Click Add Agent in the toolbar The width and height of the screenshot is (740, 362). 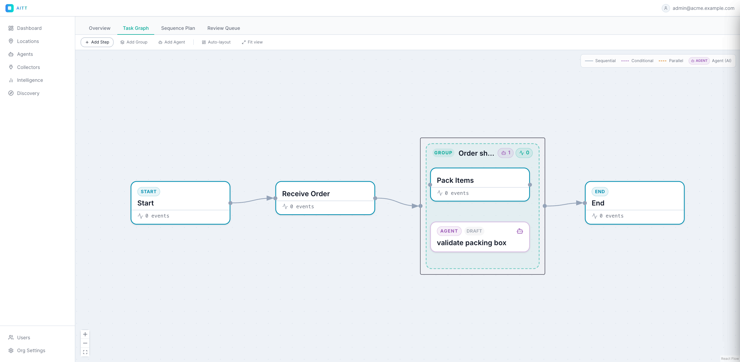pyautogui.click(x=172, y=42)
